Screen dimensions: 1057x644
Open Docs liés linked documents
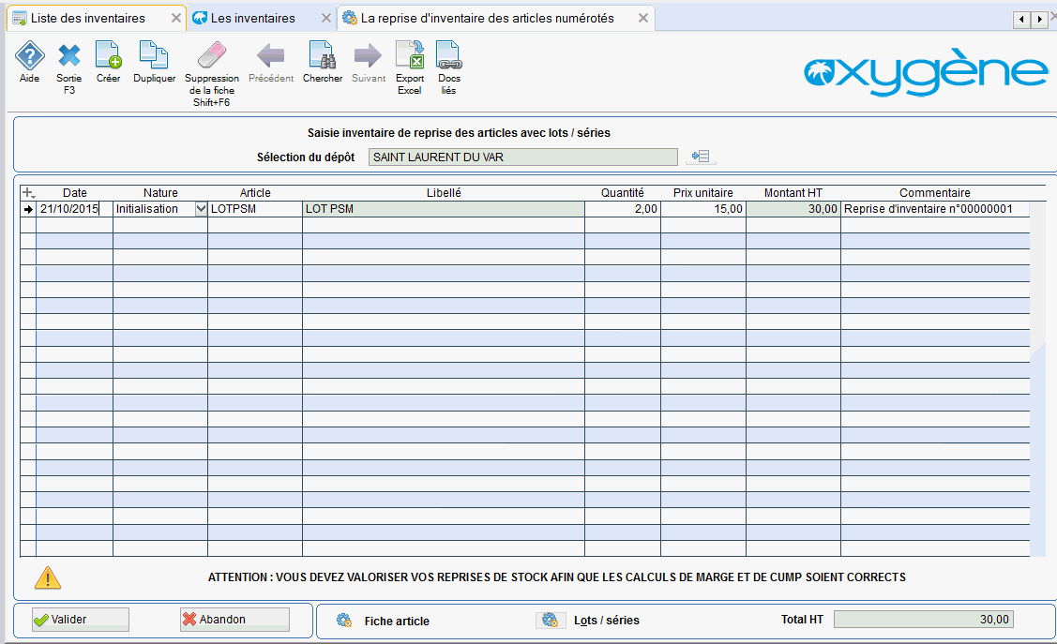448,54
